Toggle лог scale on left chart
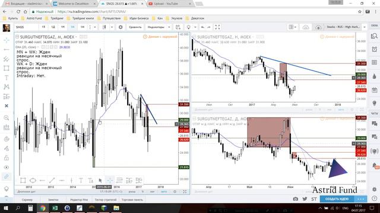The height and width of the screenshot is (213, 380). [152, 192]
